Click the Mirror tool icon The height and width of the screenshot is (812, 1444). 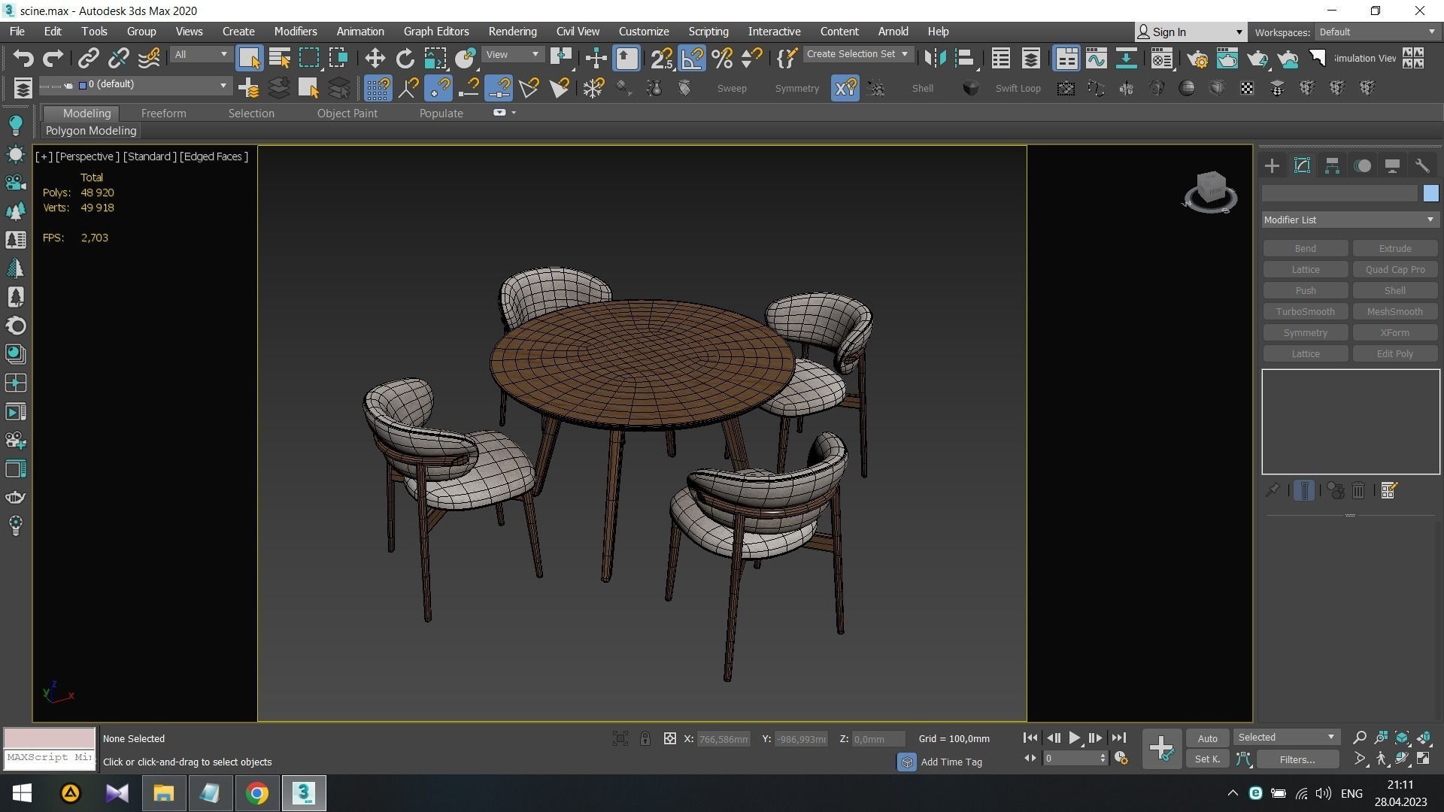935,59
